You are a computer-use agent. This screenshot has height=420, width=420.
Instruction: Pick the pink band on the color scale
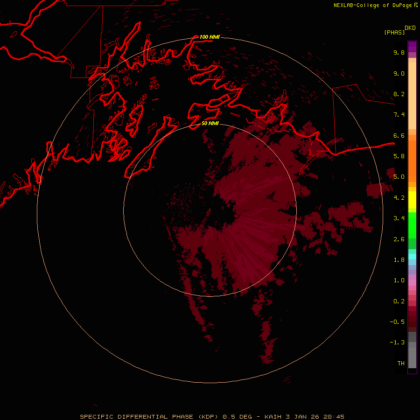[x=412, y=283]
